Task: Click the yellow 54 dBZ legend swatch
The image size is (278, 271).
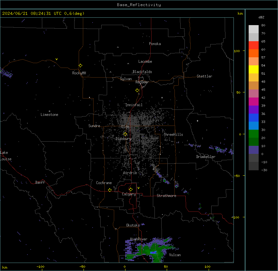Action: pos(253,69)
